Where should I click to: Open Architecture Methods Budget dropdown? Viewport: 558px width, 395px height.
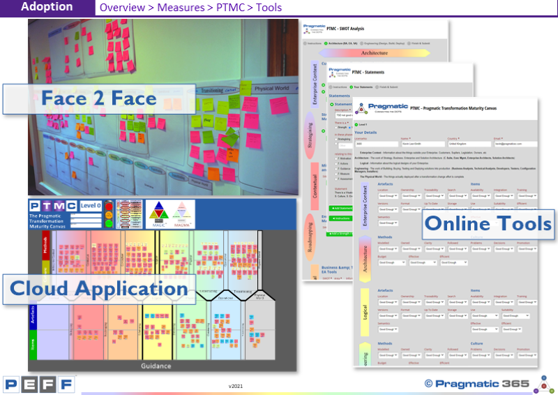pos(392,262)
